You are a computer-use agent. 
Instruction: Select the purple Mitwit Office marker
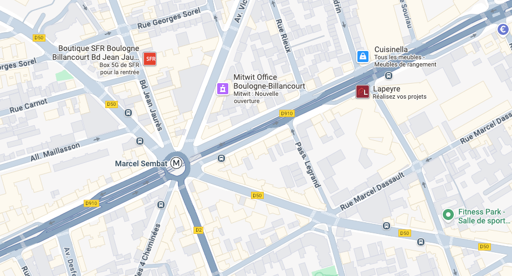[223, 89]
